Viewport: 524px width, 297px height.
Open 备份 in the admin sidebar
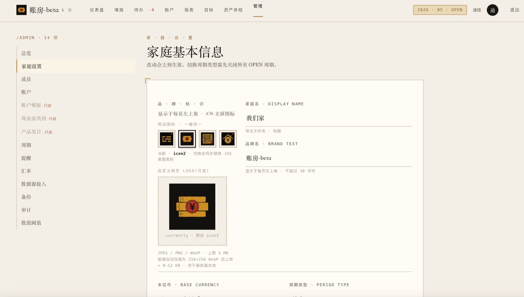coord(76,197)
